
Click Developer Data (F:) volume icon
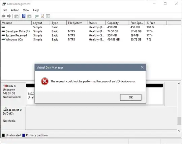tap(3, 31)
